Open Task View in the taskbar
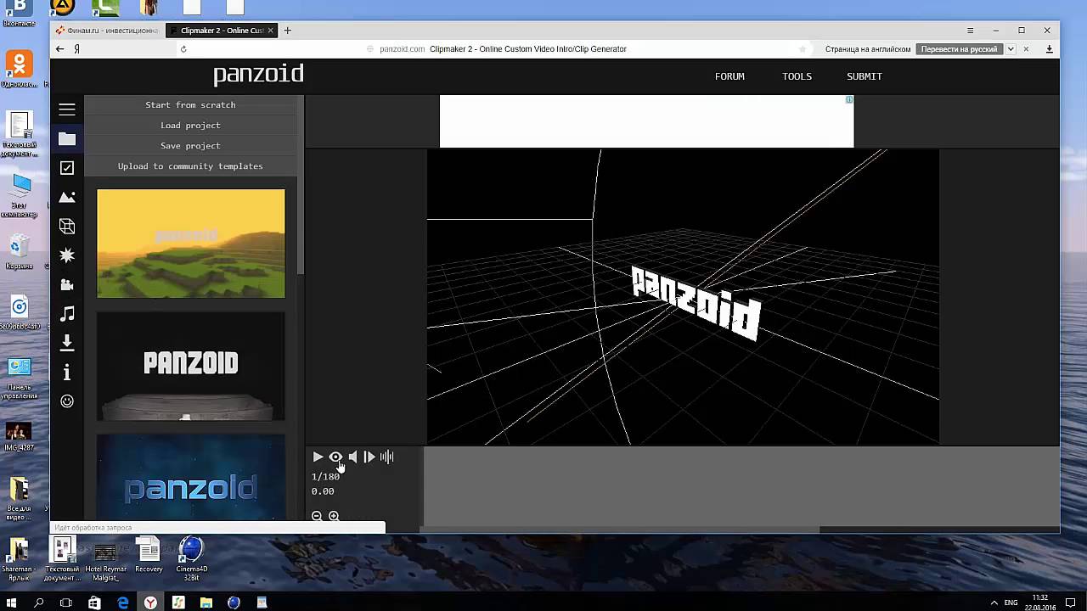The width and height of the screenshot is (1087, 611). coord(66,603)
